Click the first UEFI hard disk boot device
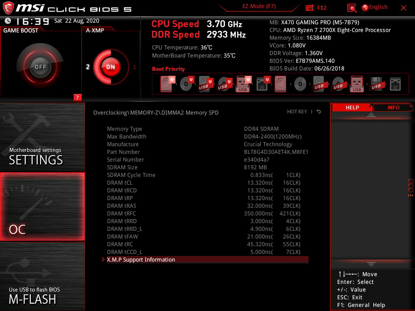This screenshot has width=415, height=311. click(x=167, y=84)
